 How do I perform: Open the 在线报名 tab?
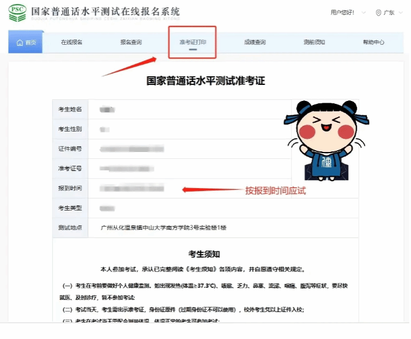72,42
